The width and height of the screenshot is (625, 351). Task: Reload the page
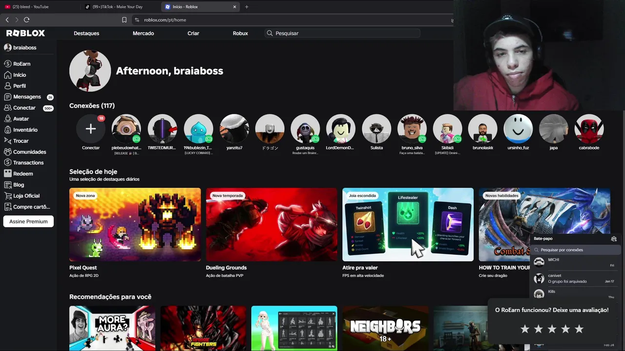26,19
